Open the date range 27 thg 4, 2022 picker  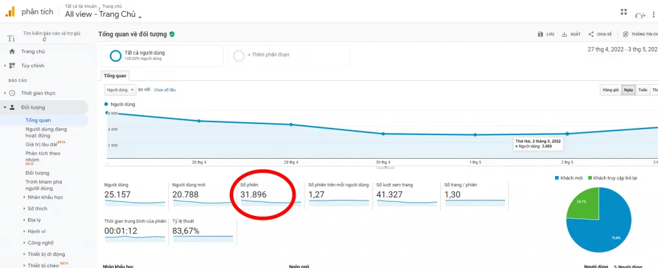[623, 49]
